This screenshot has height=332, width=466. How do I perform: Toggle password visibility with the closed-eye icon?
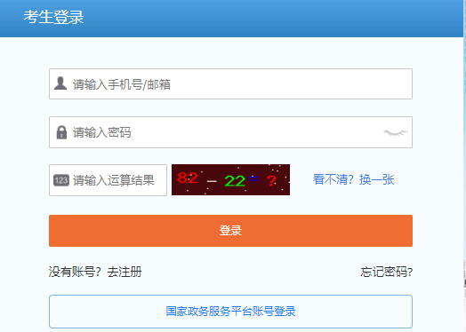(395, 132)
